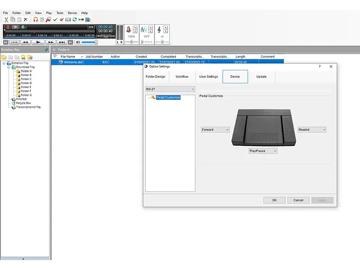
Task: Click Cancel in Option Settings
Action: [x=298, y=200]
